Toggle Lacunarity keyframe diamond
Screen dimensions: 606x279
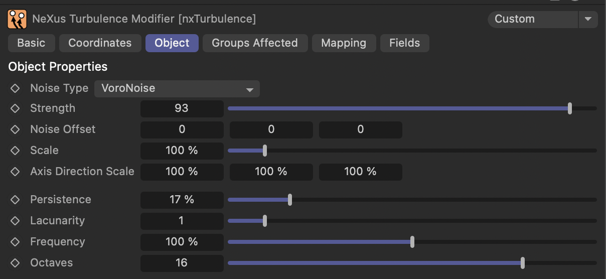[x=15, y=221]
